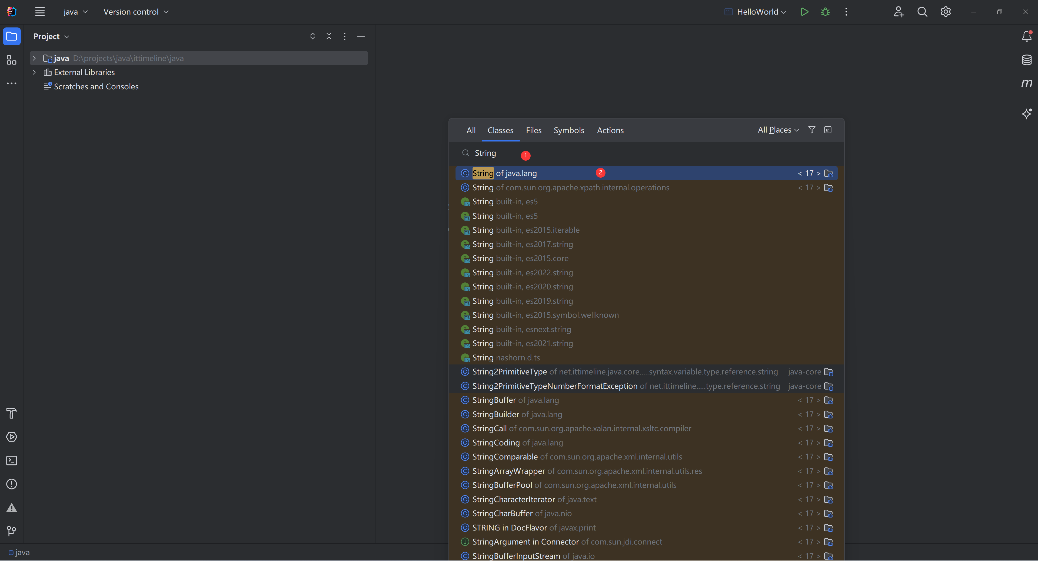Open Code With Me user icon
This screenshot has width=1038, height=561.
[899, 12]
